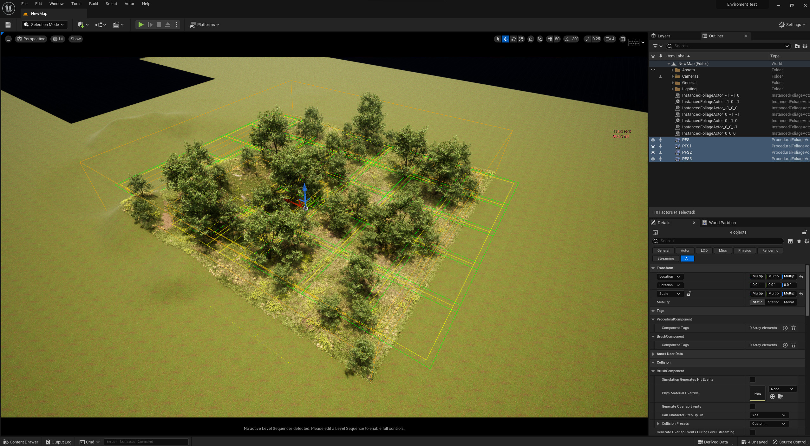Activate the Rotate tool
Image resolution: width=810 pixels, height=446 pixels.
click(x=513, y=39)
